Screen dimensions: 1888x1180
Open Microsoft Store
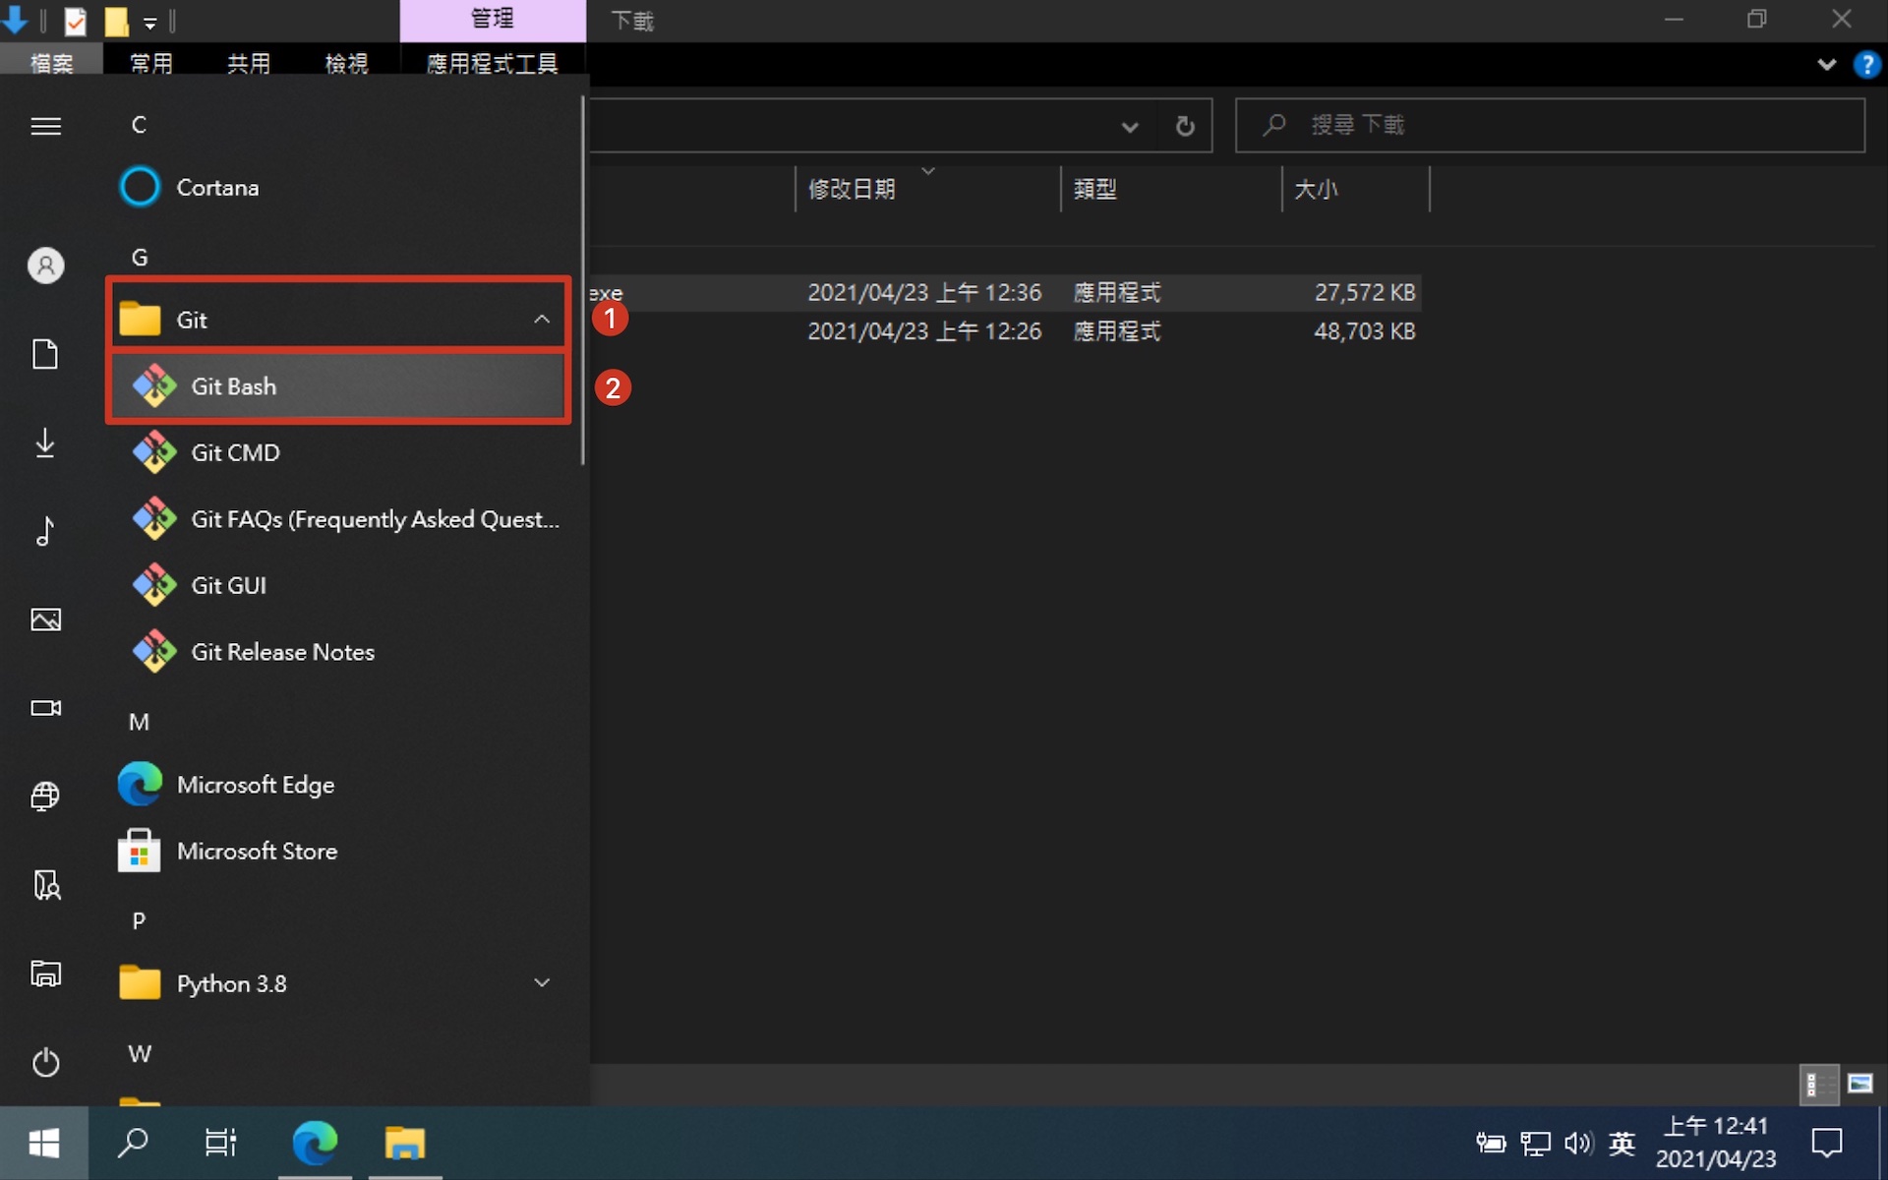tap(338, 851)
